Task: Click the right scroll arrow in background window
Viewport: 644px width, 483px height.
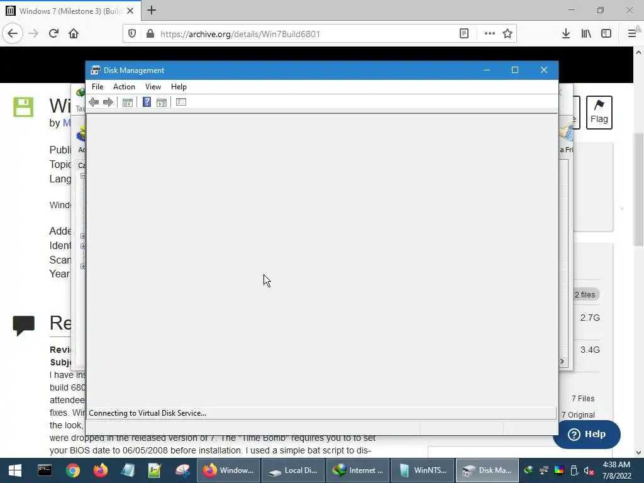Action: pyautogui.click(x=562, y=362)
